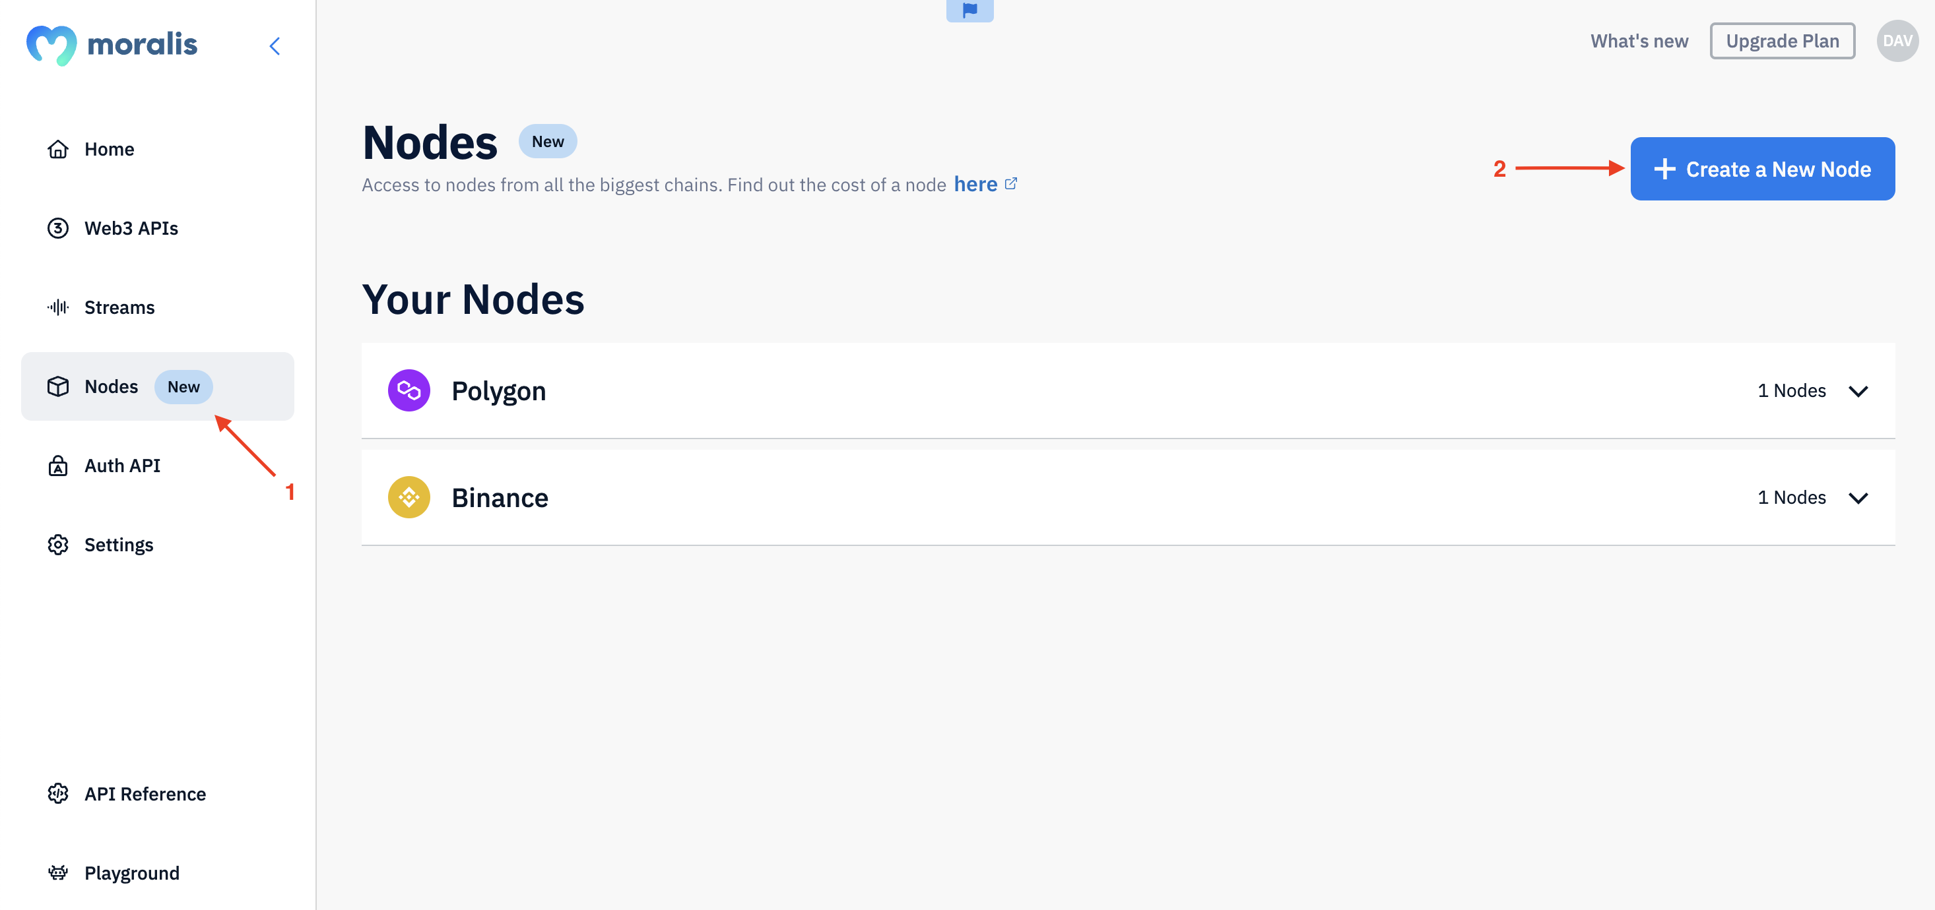
Task: Click the New badge on Nodes
Action: pyautogui.click(x=184, y=386)
